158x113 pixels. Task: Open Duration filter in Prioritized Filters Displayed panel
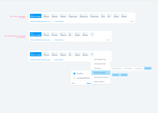click(85, 34)
